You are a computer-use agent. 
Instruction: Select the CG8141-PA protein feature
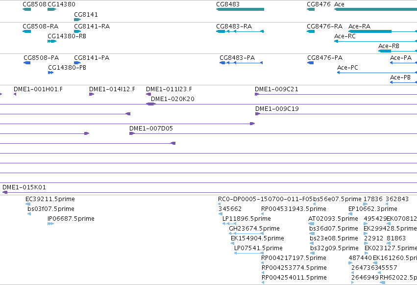click(77, 63)
